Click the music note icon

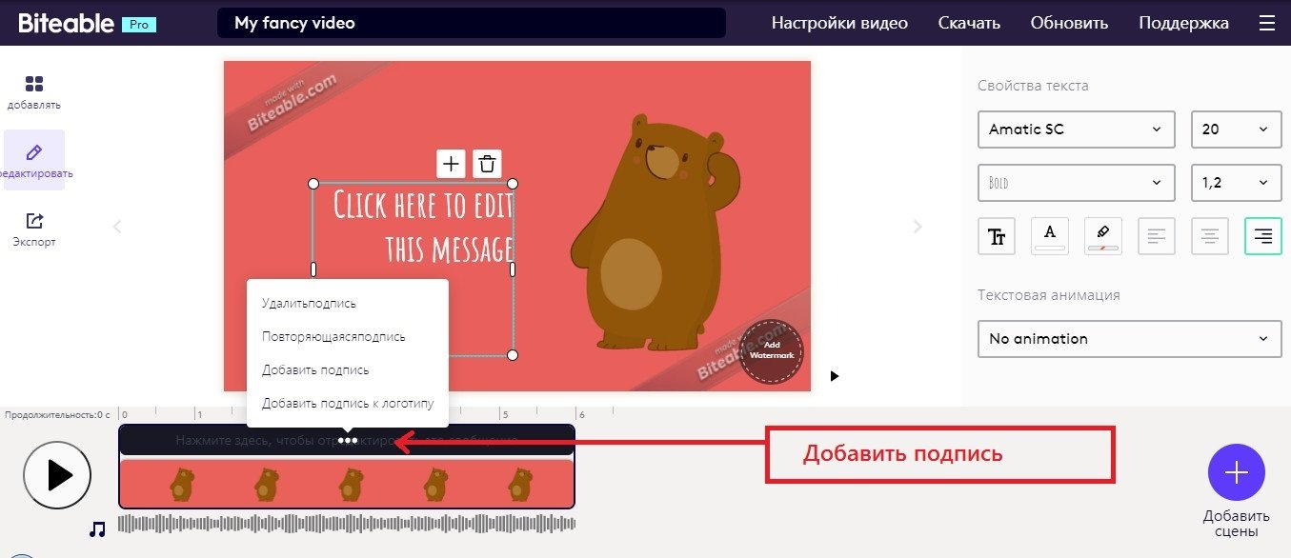coord(97,529)
